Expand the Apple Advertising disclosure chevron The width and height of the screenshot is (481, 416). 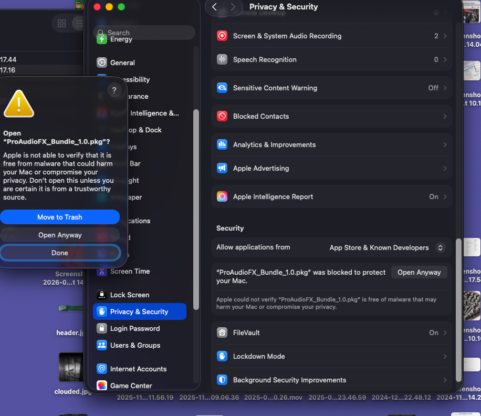pyautogui.click(x=446, y=168)
